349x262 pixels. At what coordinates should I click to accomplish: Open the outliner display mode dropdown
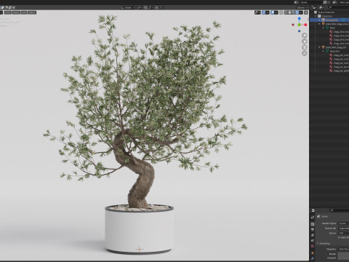click(x=321, y=7)
